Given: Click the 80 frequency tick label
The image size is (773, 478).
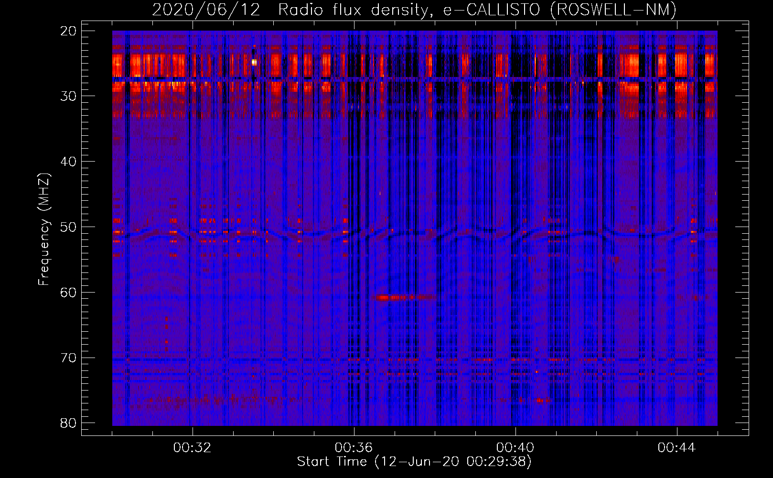Looking at the screenshot, I should click(68, 423).
